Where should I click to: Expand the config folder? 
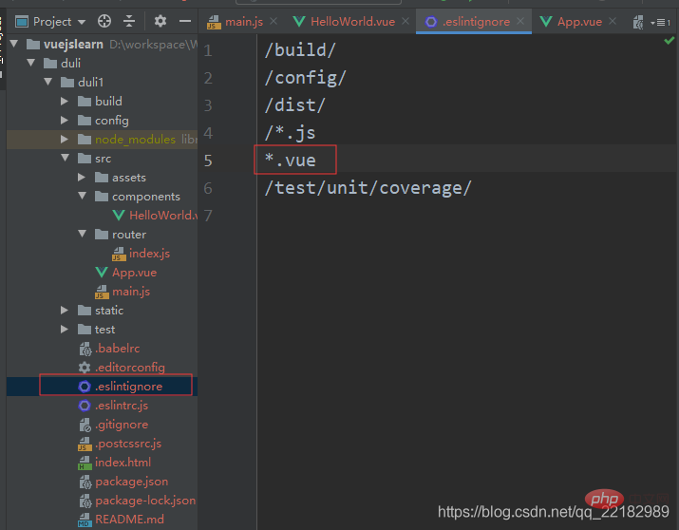pyautogui.click(x=65, y=120)
